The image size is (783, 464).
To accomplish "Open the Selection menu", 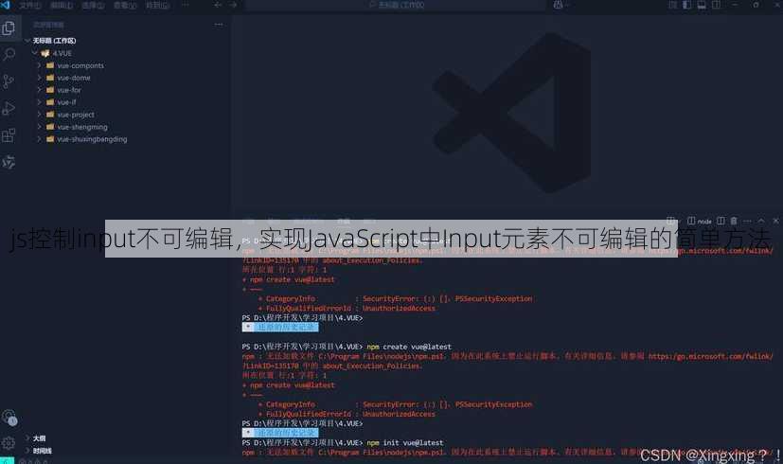I will [x=93, y=5].
